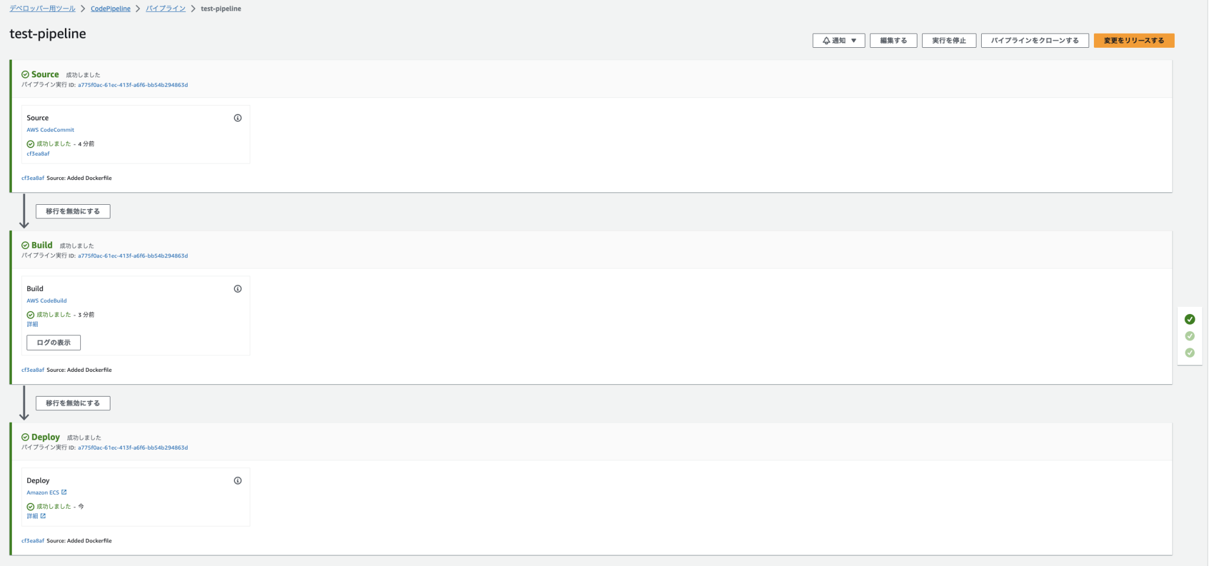Disable the transition between Build and Deploy stages
This screenshot has width=1209, height=566.
point(73,403)
